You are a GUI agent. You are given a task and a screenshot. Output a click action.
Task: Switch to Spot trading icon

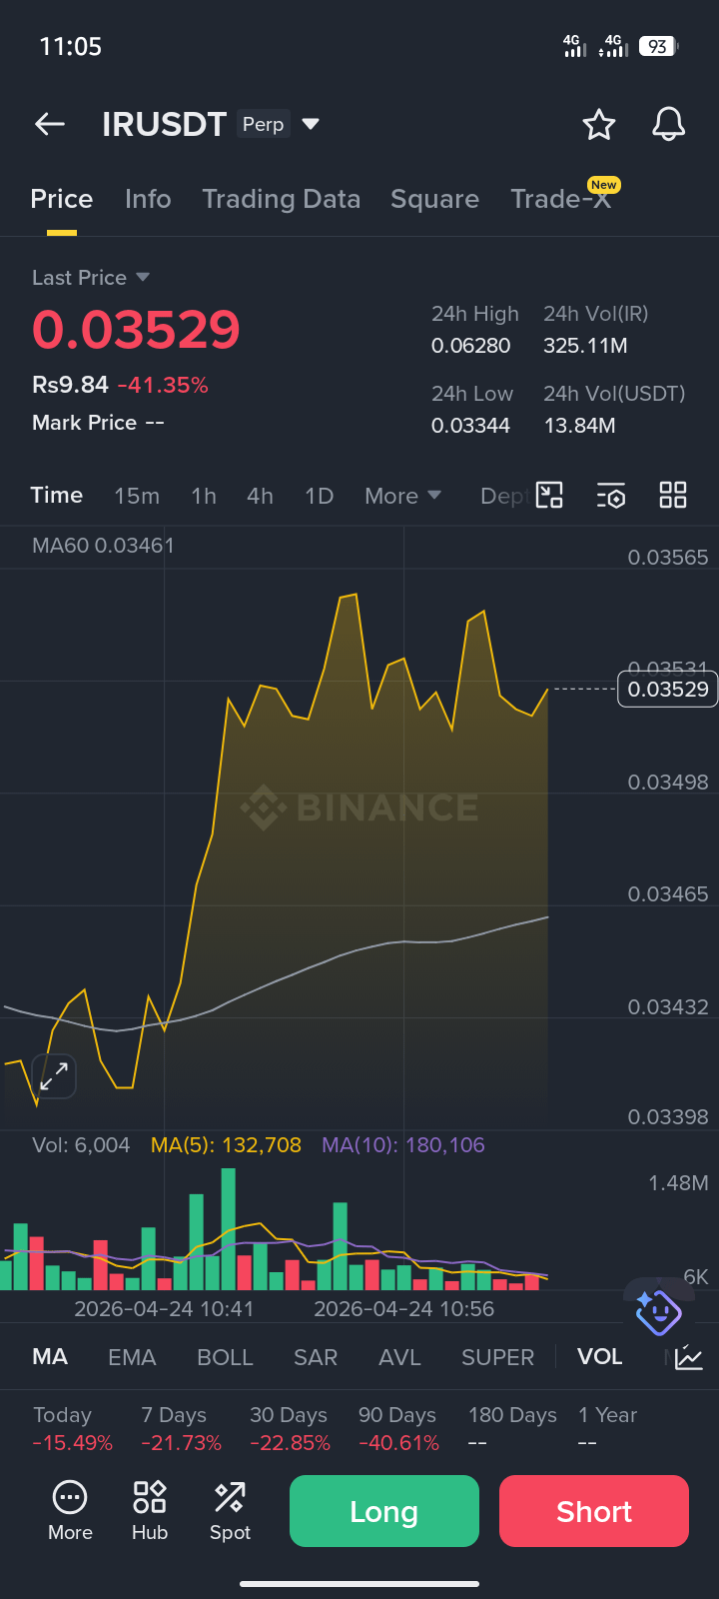tap(230, 1511)
